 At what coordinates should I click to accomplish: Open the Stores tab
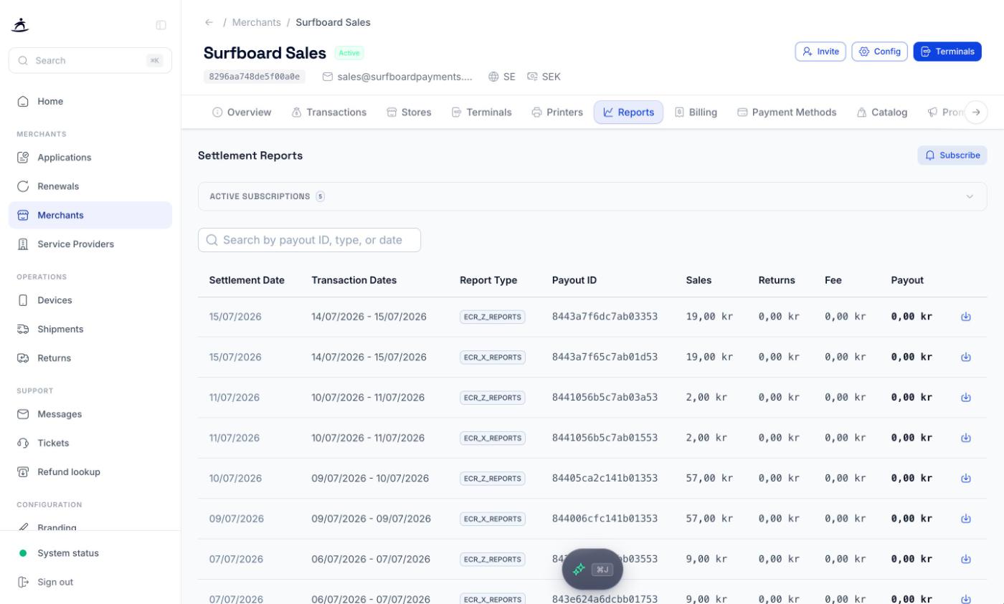pos(409,112)
